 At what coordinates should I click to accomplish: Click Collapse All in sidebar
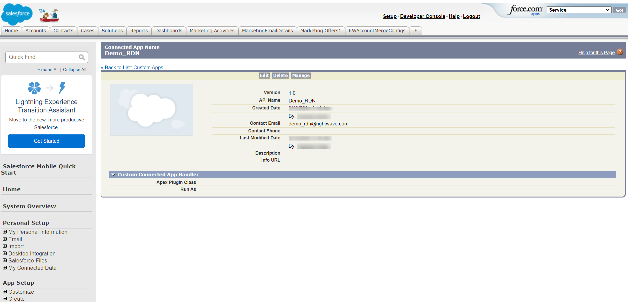[x=75, y=70]
